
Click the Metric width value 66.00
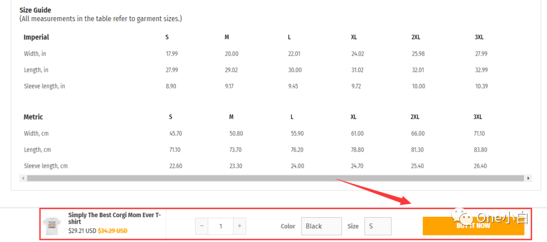[418, 134]
